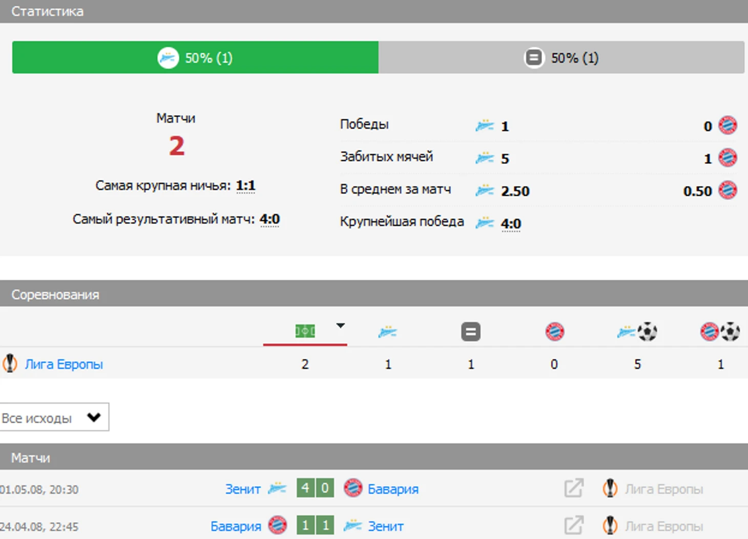Click the 1:1 biggest draw score link
The height and width of the screenshot is (539, 748).
(245, 185)
